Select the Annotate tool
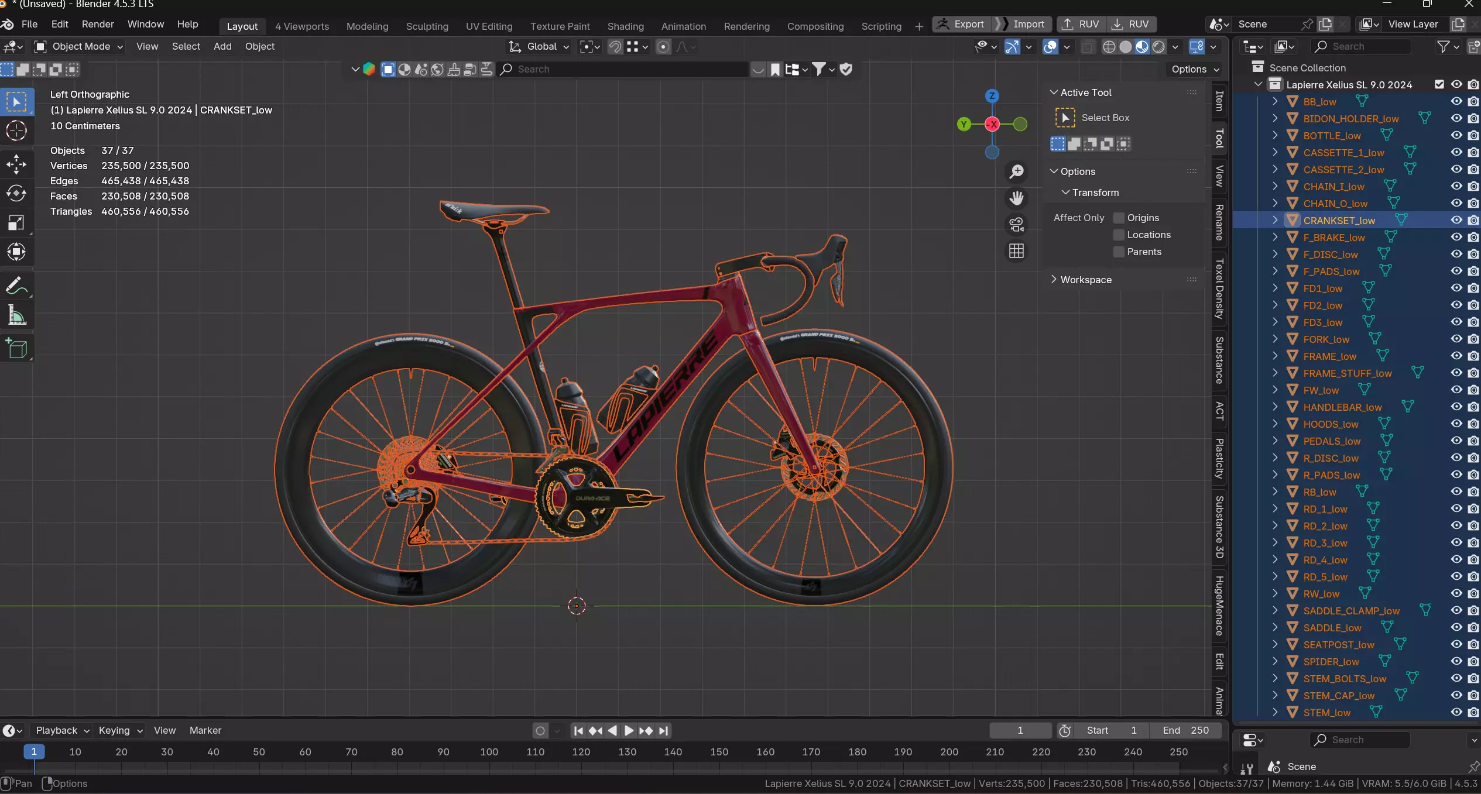This screenshot has height=794, width=1481. pyautogui.click(x=16, y=286)
